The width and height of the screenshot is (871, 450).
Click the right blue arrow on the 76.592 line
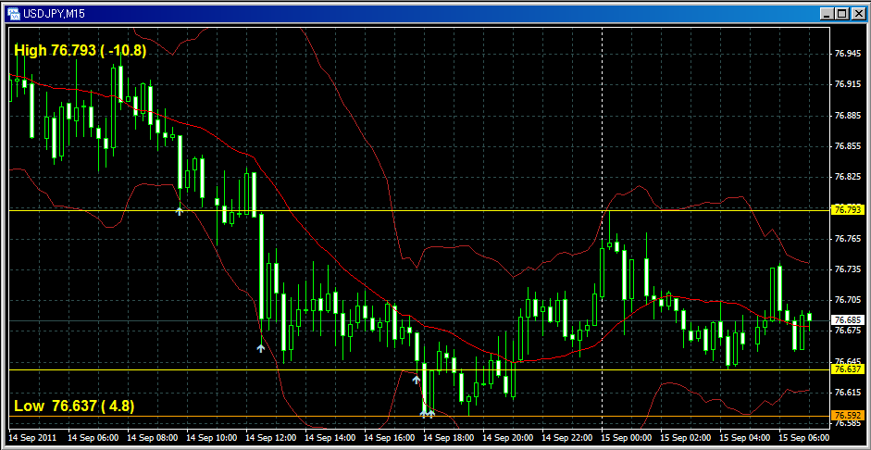pyautogui.click(x=432, y=414)
